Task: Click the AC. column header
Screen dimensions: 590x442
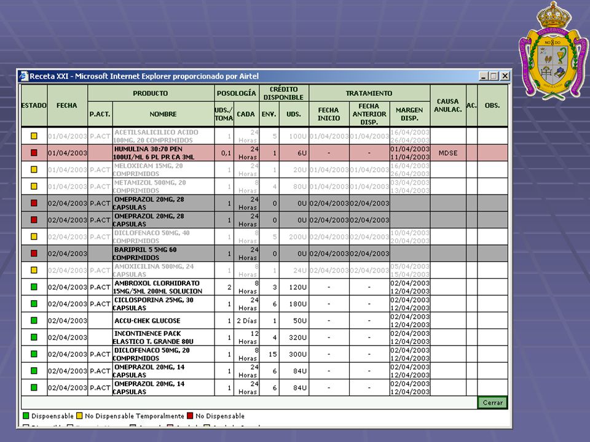Action: [471, 106]
